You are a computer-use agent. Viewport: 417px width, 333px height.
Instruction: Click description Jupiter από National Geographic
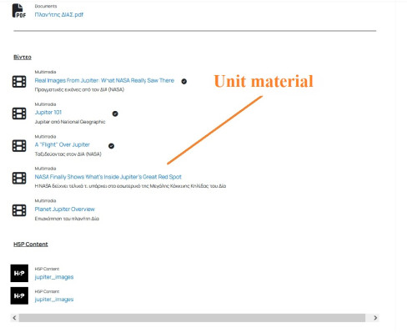(70, 122)
